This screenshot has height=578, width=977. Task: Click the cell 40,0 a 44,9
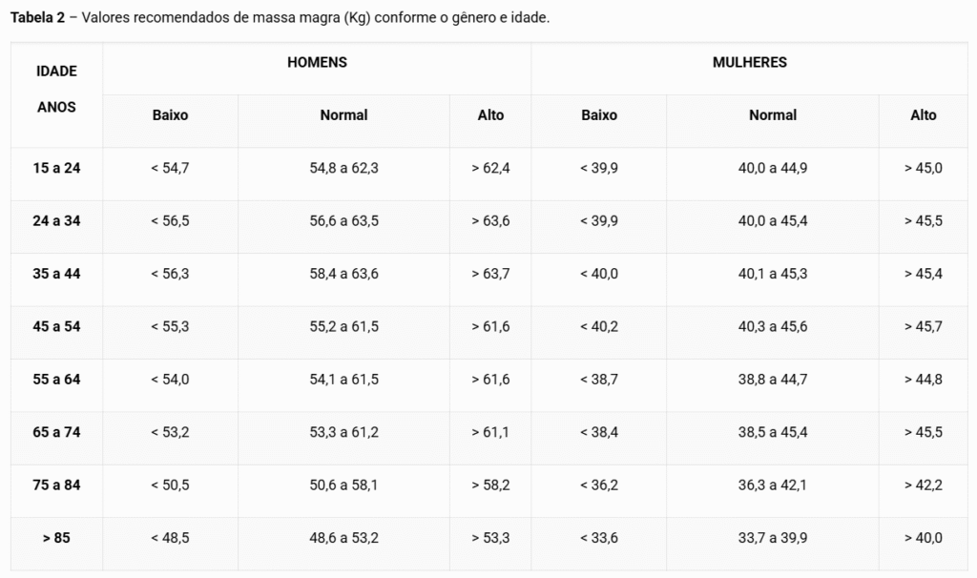coord(773,168)
